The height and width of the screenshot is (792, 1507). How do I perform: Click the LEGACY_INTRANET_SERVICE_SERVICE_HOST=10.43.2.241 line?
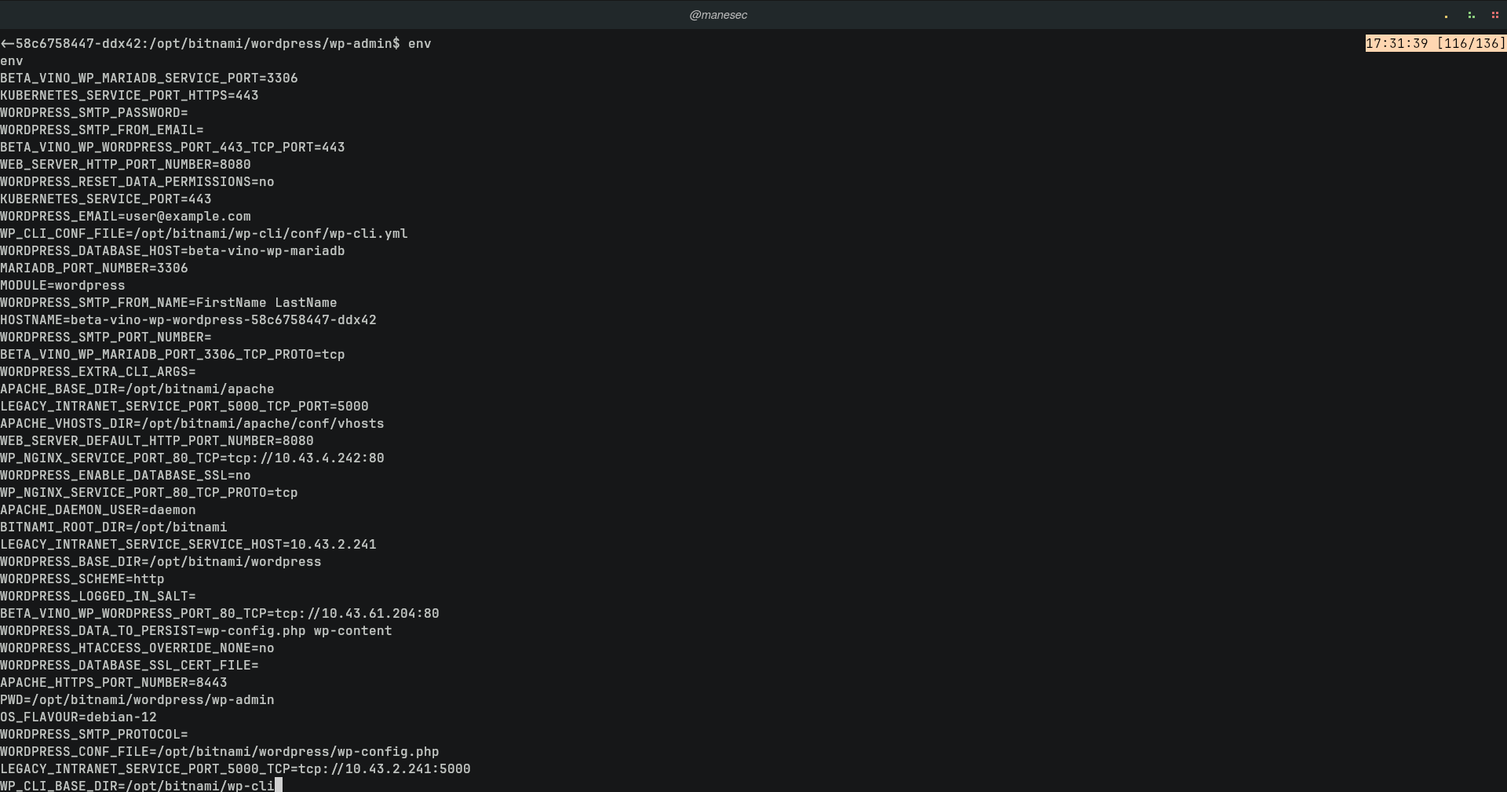point(188,545)
